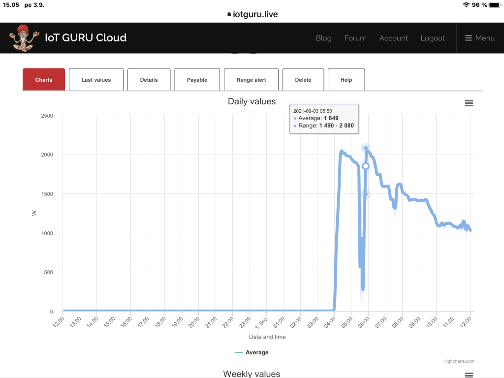Go to the Blog page
The width and height of the screenshot is (504, 378).
324,38
